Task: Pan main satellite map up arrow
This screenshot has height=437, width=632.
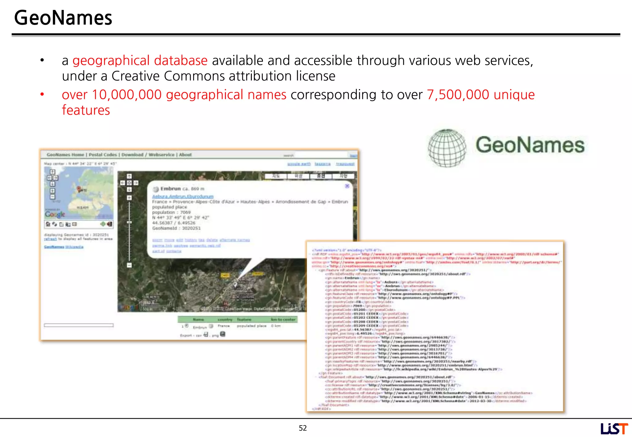Action: coord(129,176)
